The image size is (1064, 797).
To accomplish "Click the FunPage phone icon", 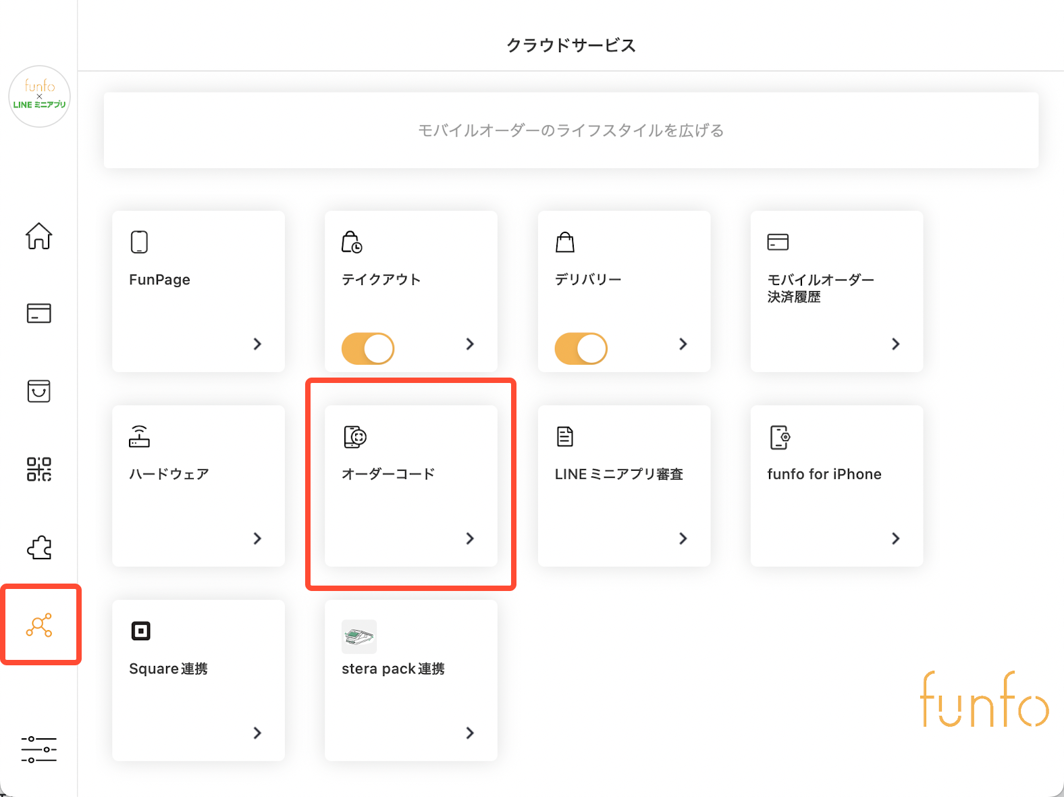I will point(139,242).
